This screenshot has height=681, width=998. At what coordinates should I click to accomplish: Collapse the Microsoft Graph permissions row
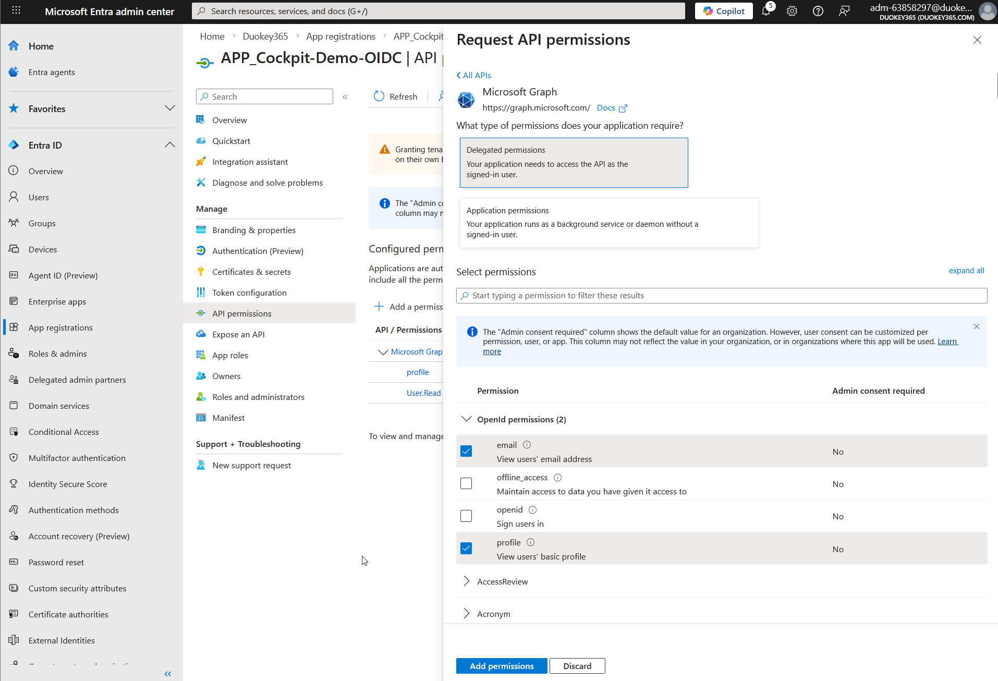point(383,352)
